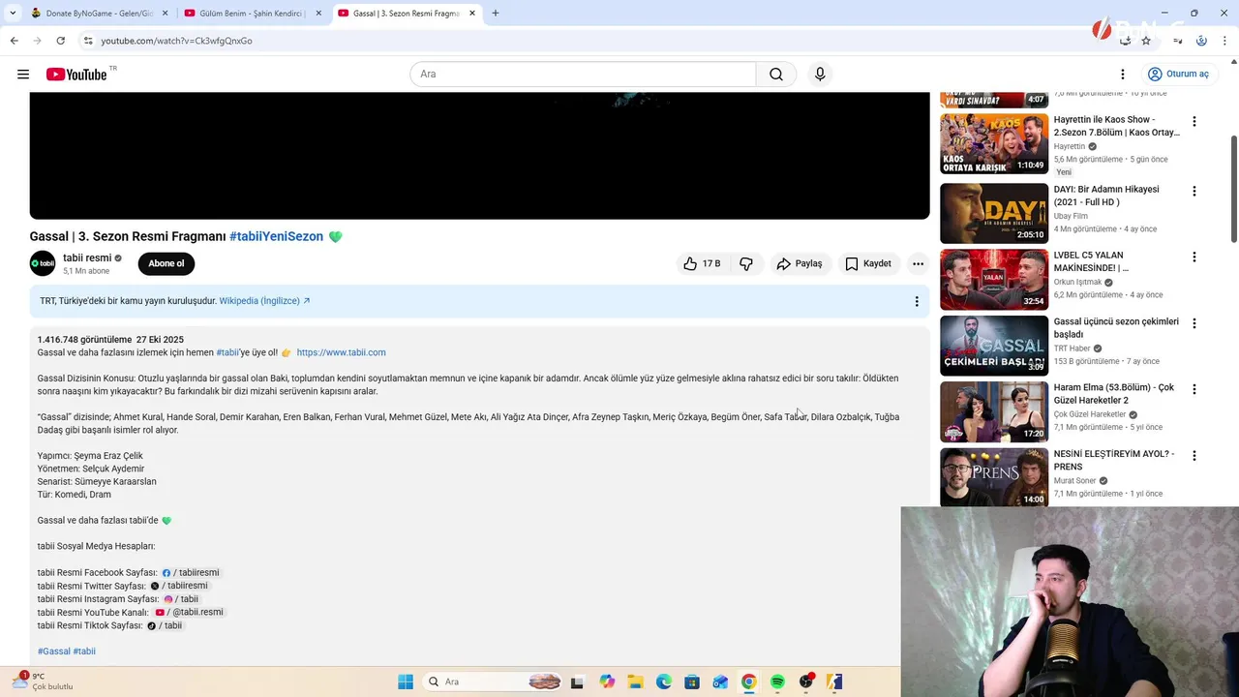Open YouTube settings three-dot menu in header
Screen dimensions: 1239x697
(1123, 75)
